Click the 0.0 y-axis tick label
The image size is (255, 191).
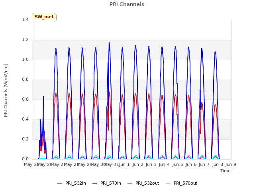pos(25,159)
